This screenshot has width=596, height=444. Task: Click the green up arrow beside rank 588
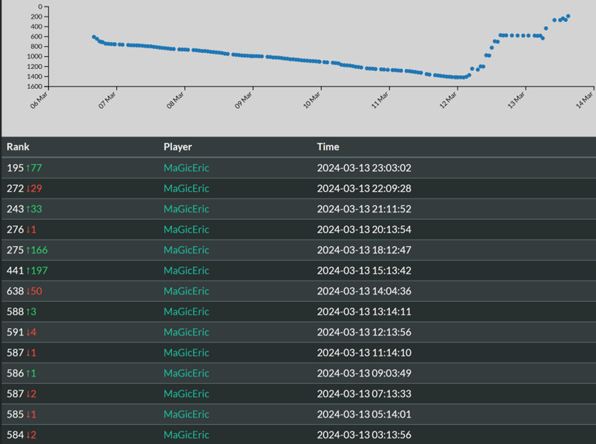pyautogui.click(x=28, y=312)
